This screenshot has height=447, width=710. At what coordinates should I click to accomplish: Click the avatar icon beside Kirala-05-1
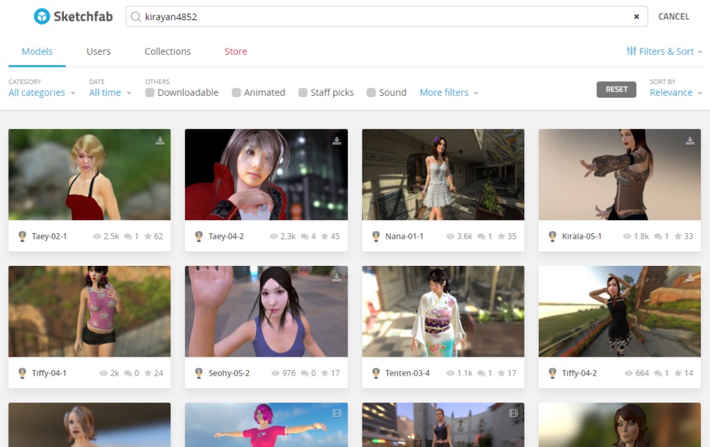point(553,236)
